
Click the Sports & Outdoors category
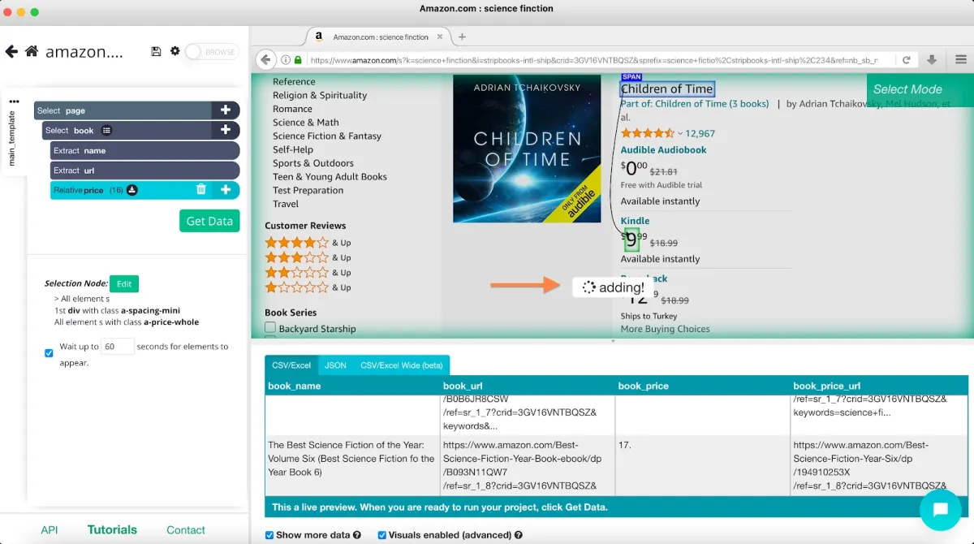[313, 163]
